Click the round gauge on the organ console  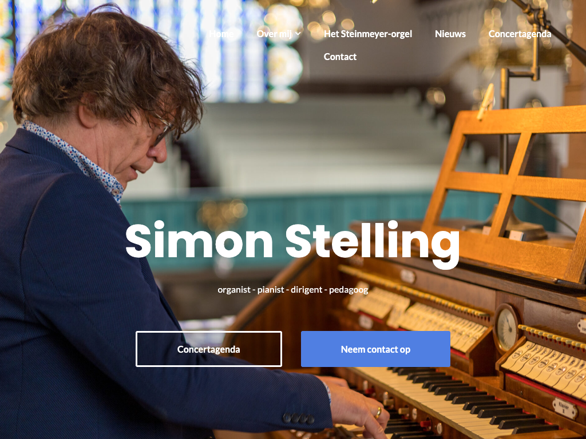point(506,329)
